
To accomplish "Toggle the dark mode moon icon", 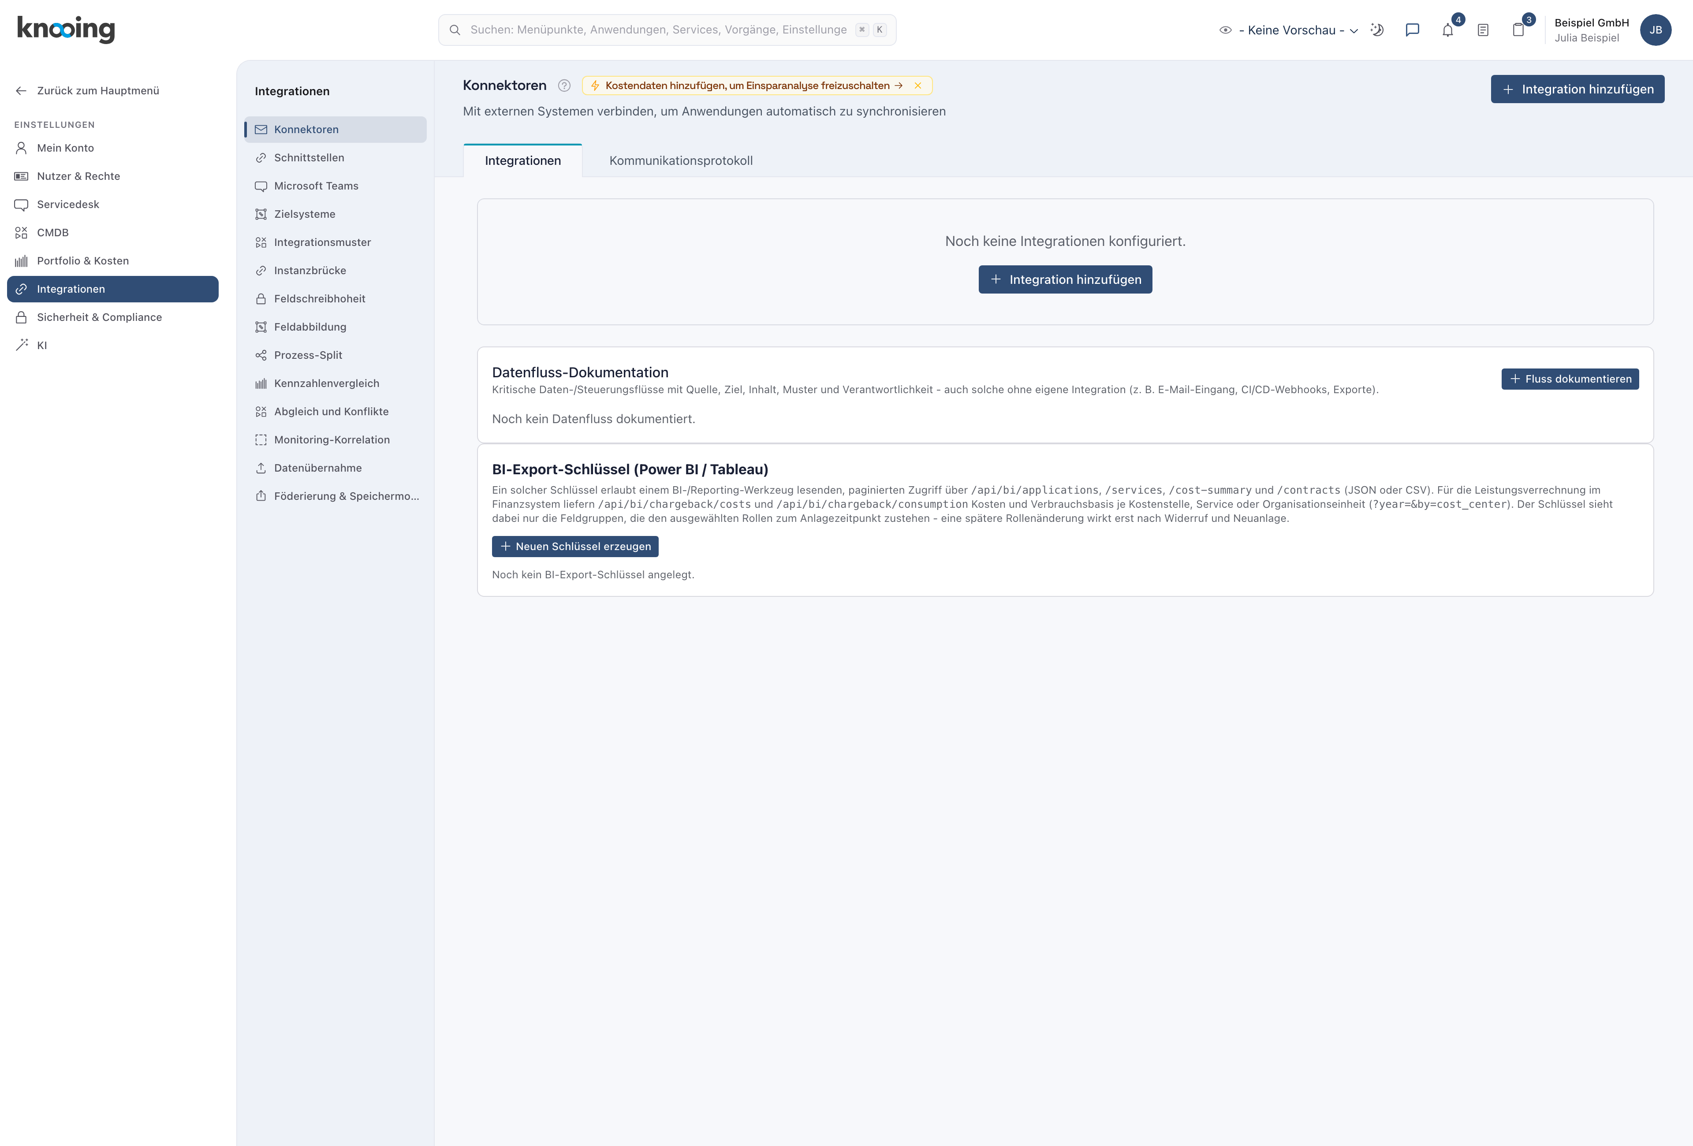I will click(x=1377, y=30).
